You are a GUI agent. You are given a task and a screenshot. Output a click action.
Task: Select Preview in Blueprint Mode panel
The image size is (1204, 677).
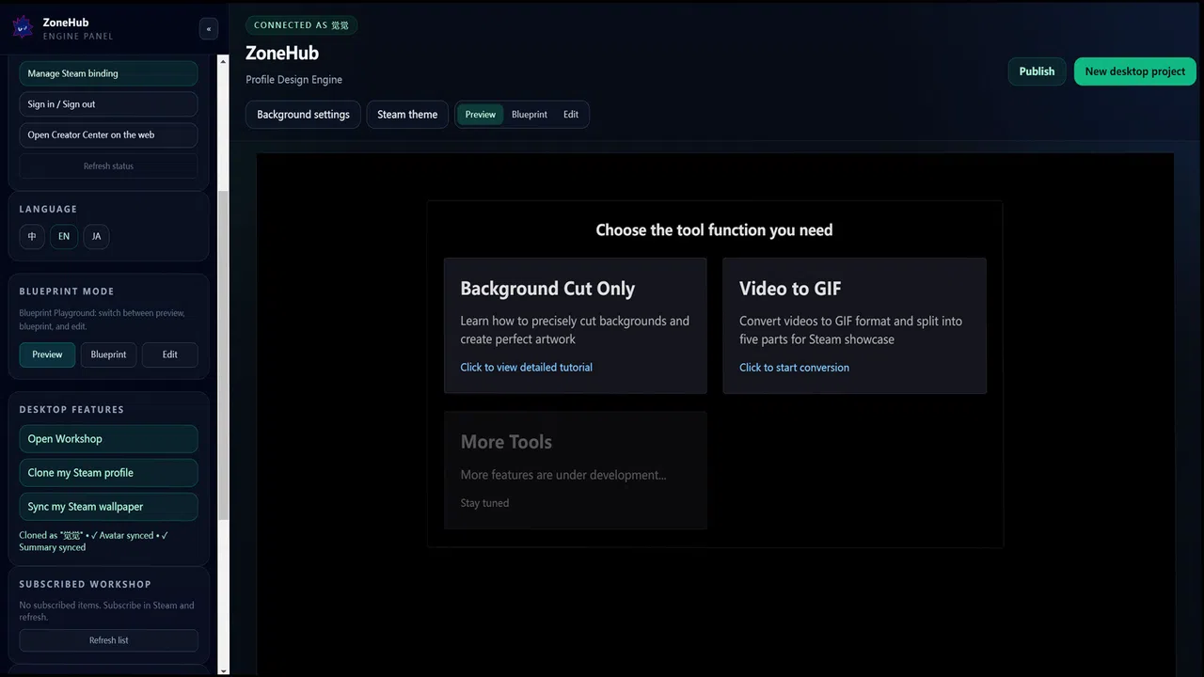47,354
